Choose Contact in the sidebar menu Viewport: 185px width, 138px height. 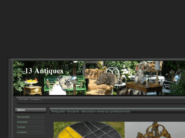point(31,127)
